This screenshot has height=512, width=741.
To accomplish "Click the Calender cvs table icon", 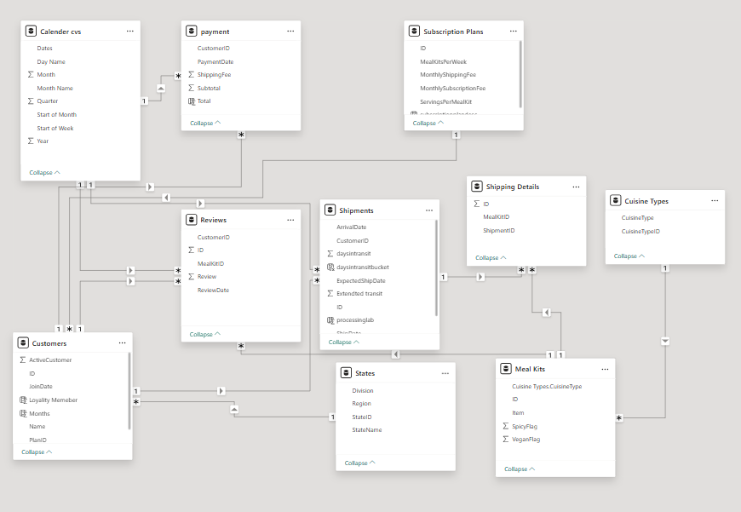I will pyautogui.click(x=32, y=31).
